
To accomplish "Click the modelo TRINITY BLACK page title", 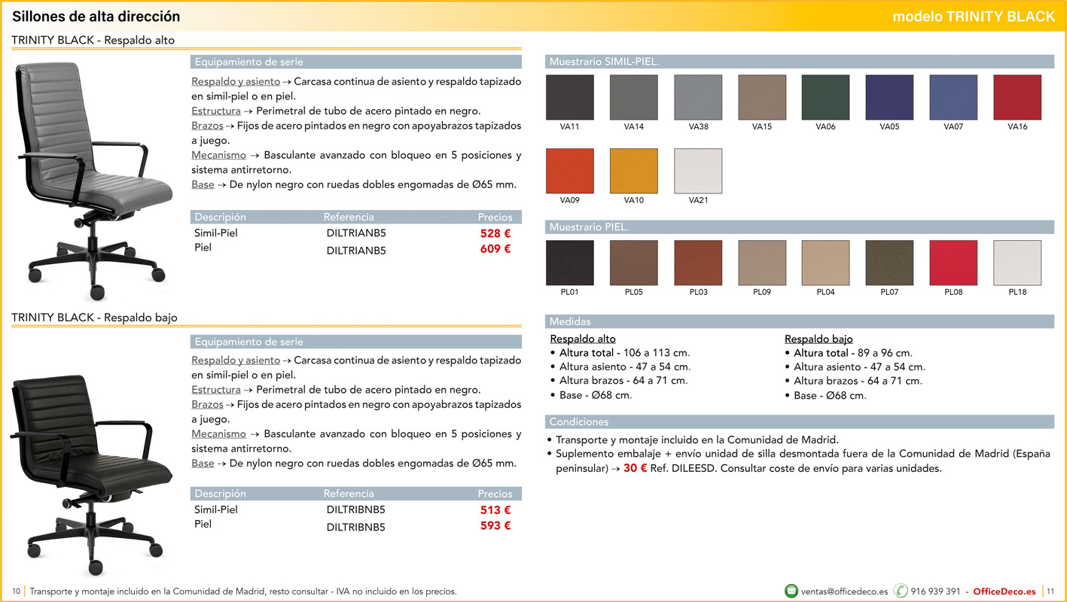I will (x=974, y=17).
